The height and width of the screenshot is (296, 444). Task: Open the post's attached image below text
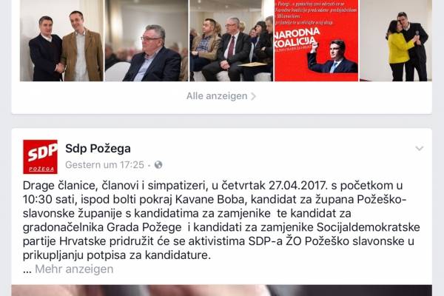[x=222, y=290]
